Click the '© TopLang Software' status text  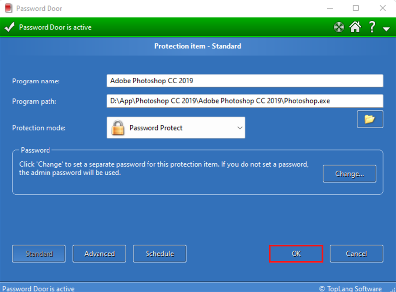click(x=350, y=288)
